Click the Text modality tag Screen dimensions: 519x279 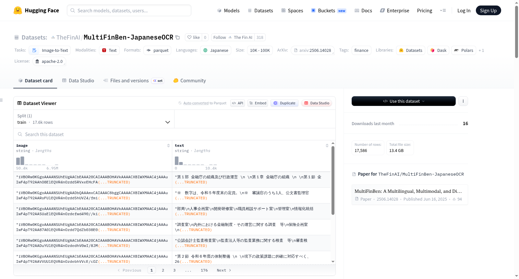coord(109,50)
